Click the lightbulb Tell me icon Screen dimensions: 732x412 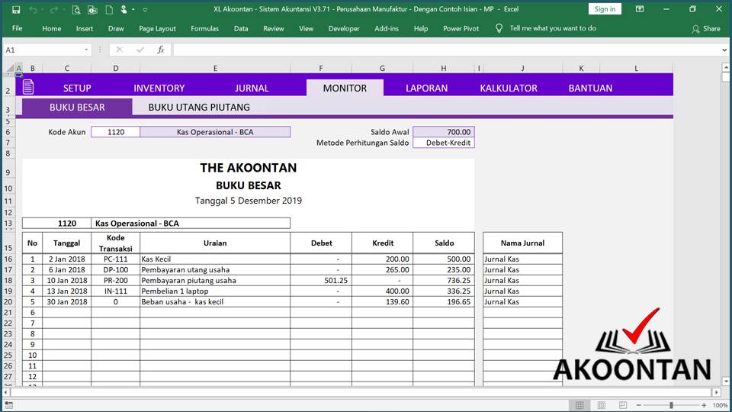[499, 28]
